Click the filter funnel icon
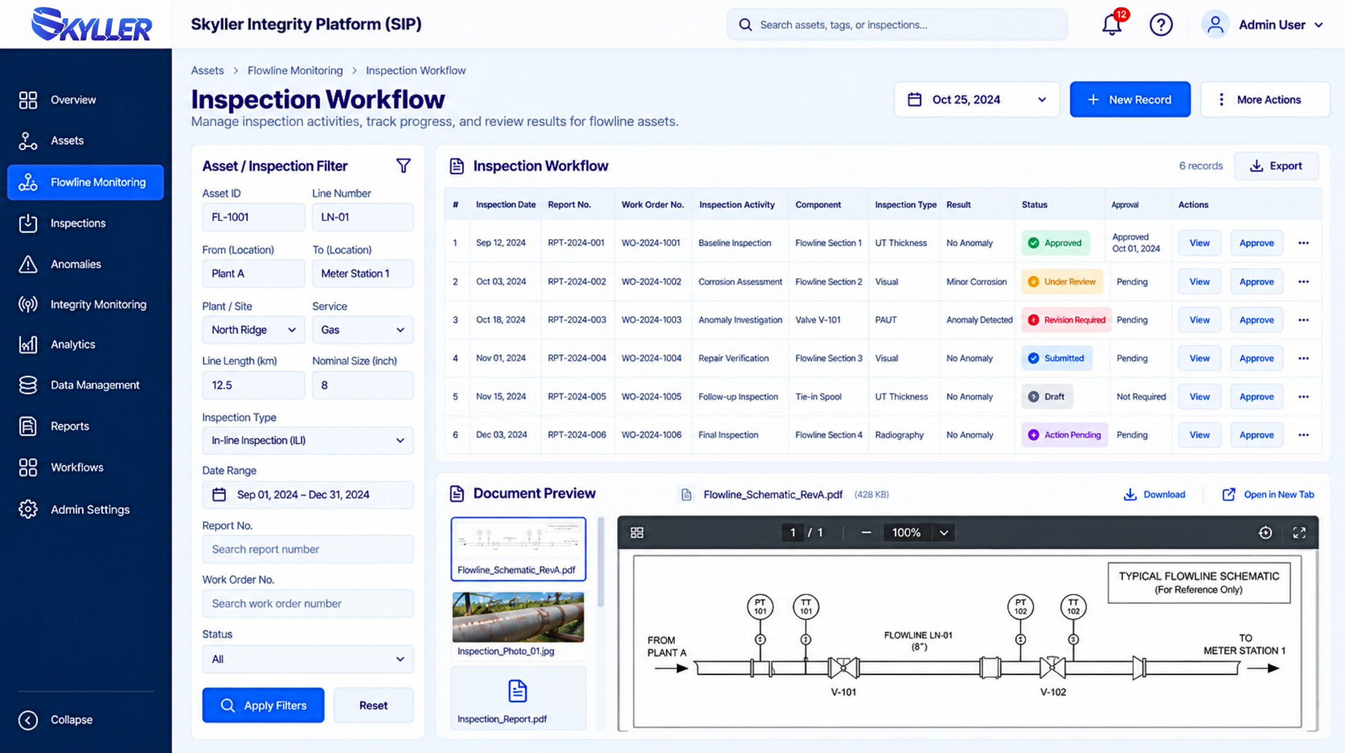This screenshot has width=1345, height=753. 403,166
